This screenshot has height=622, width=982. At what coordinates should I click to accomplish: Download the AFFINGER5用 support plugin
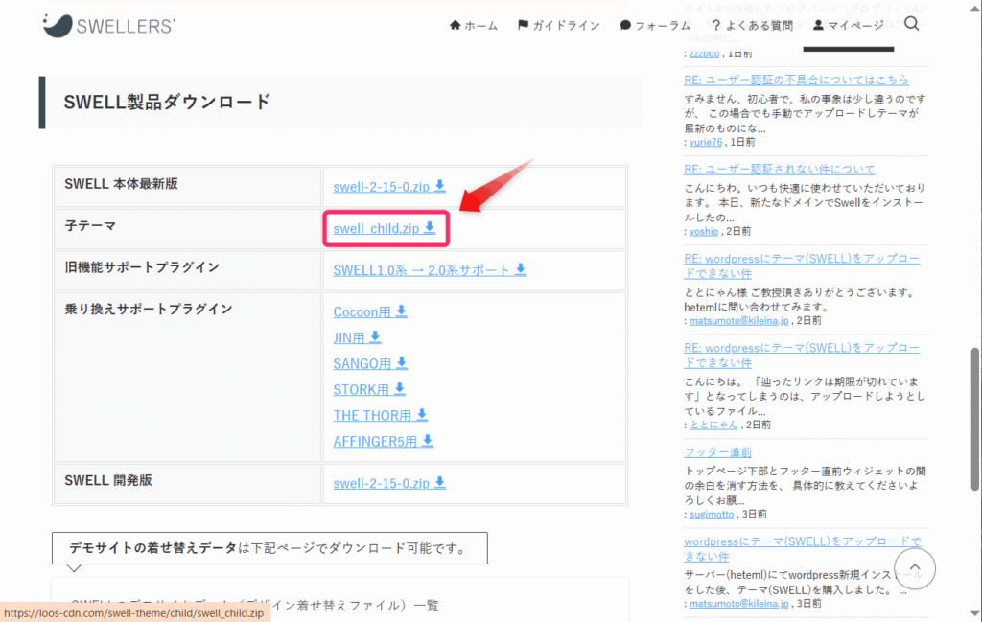(384, 442)
